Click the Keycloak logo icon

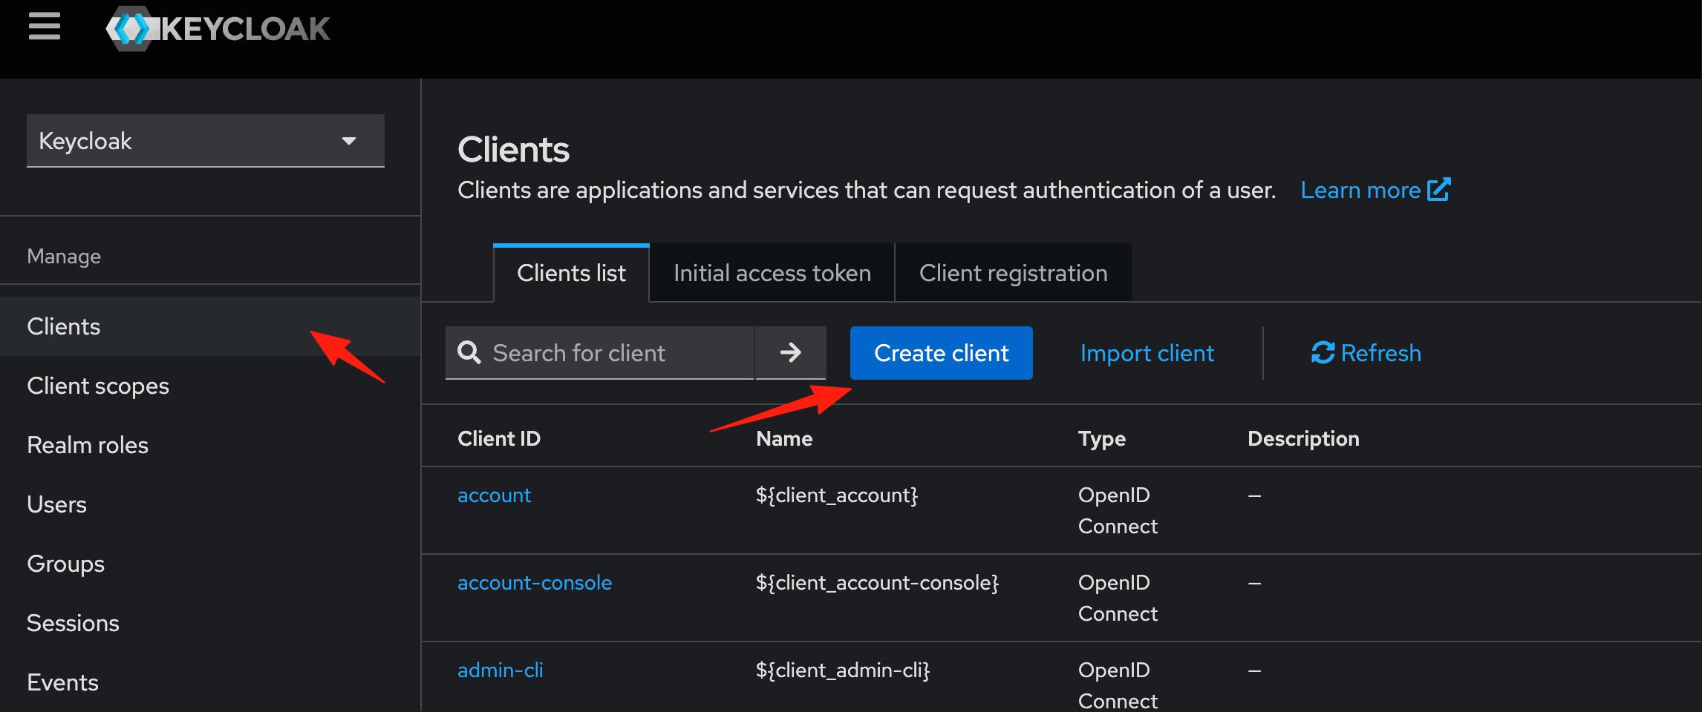131,29
